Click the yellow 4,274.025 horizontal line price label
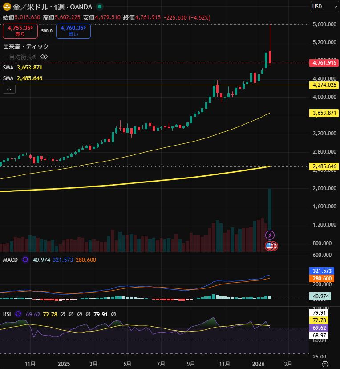This screenshot has width=340, height=369. coord(323,85)
